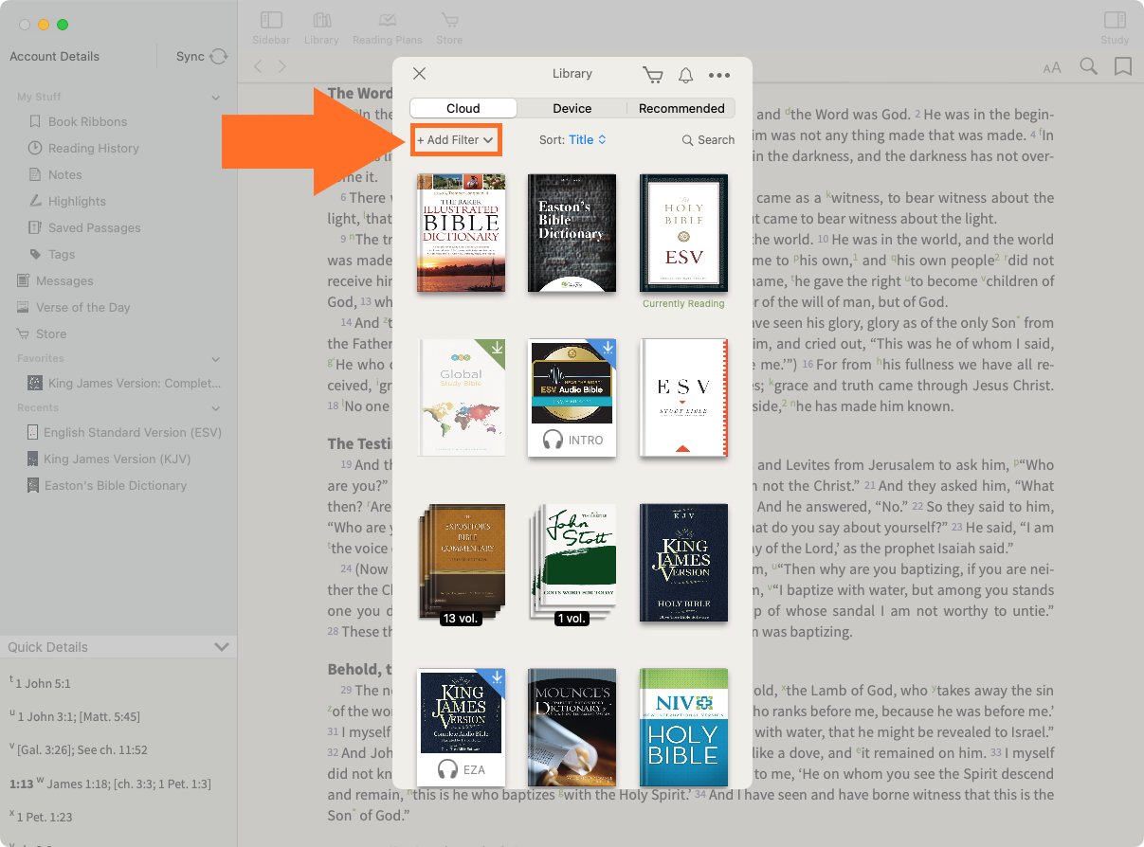Go forward with right arrow
Viewport: 1144px width, 847px height.
click(x=282, y=66)
